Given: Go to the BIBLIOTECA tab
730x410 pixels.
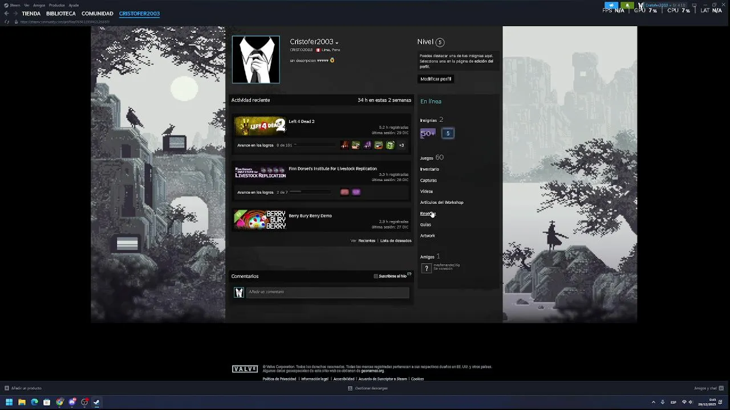Looking at the screenshot, I should click(x=61, y=14).
